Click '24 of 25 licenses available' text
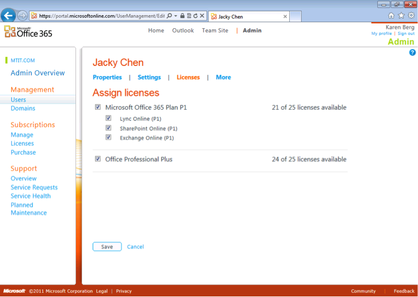Image resolution: width=418 pixels, height=297 pixels. point(309,159)
